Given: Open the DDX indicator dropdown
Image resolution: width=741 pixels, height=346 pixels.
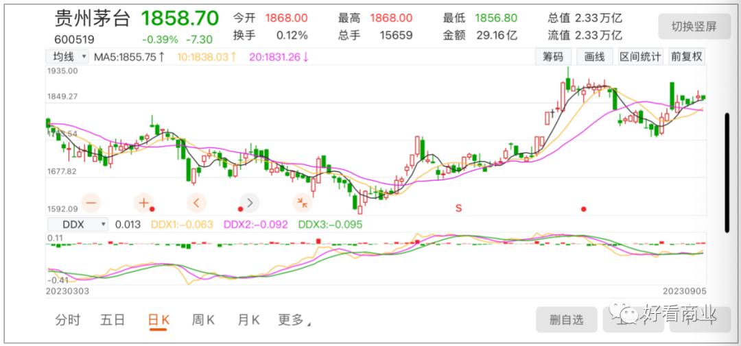Looking at the screenshot, I should coord(76,224).
